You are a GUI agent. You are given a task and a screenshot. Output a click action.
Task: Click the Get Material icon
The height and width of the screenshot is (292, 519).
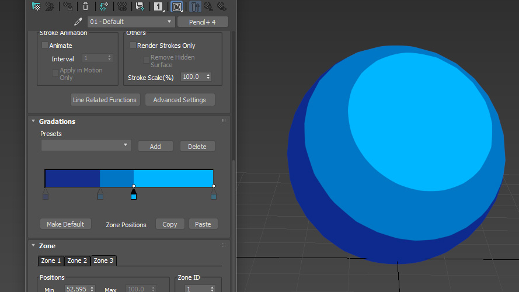[36, 6]
